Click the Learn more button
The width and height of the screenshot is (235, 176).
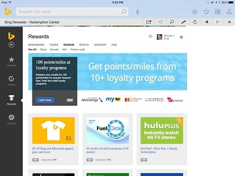[x=45, y=100]
